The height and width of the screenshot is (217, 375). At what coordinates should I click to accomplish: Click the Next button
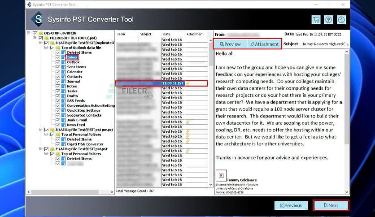[x=331, y=205]
